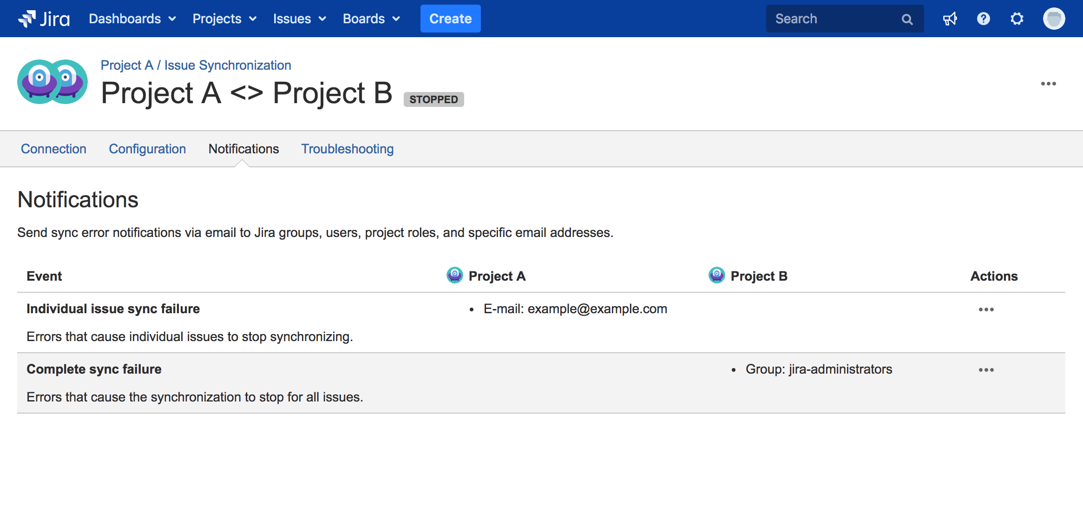Open actions menu for Individual issue sync failure

coord(986,309)
